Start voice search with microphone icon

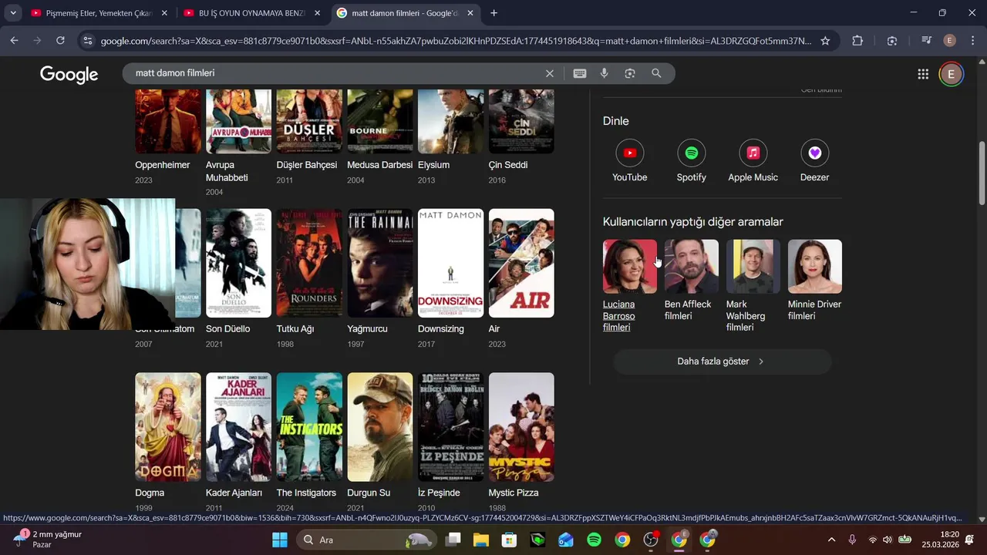pyautogui.click(x=605, y=73)
